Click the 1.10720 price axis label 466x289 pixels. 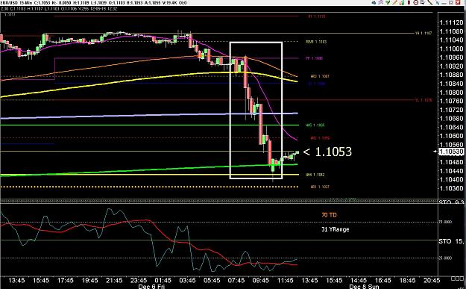coord(451,110)
